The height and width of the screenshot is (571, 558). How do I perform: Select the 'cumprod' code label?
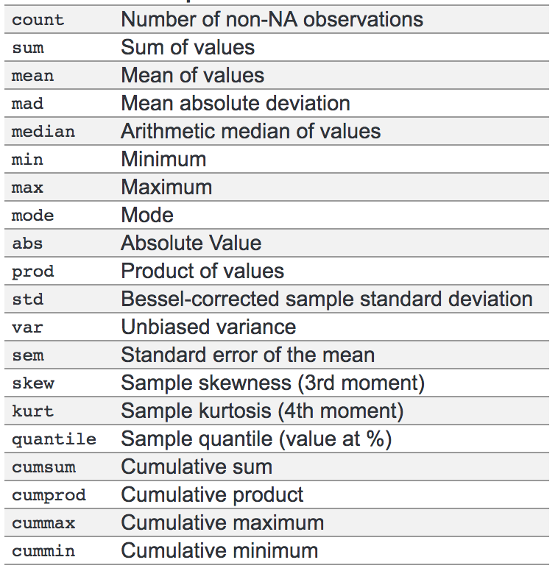pyautogui.click(x=49, y=495)
